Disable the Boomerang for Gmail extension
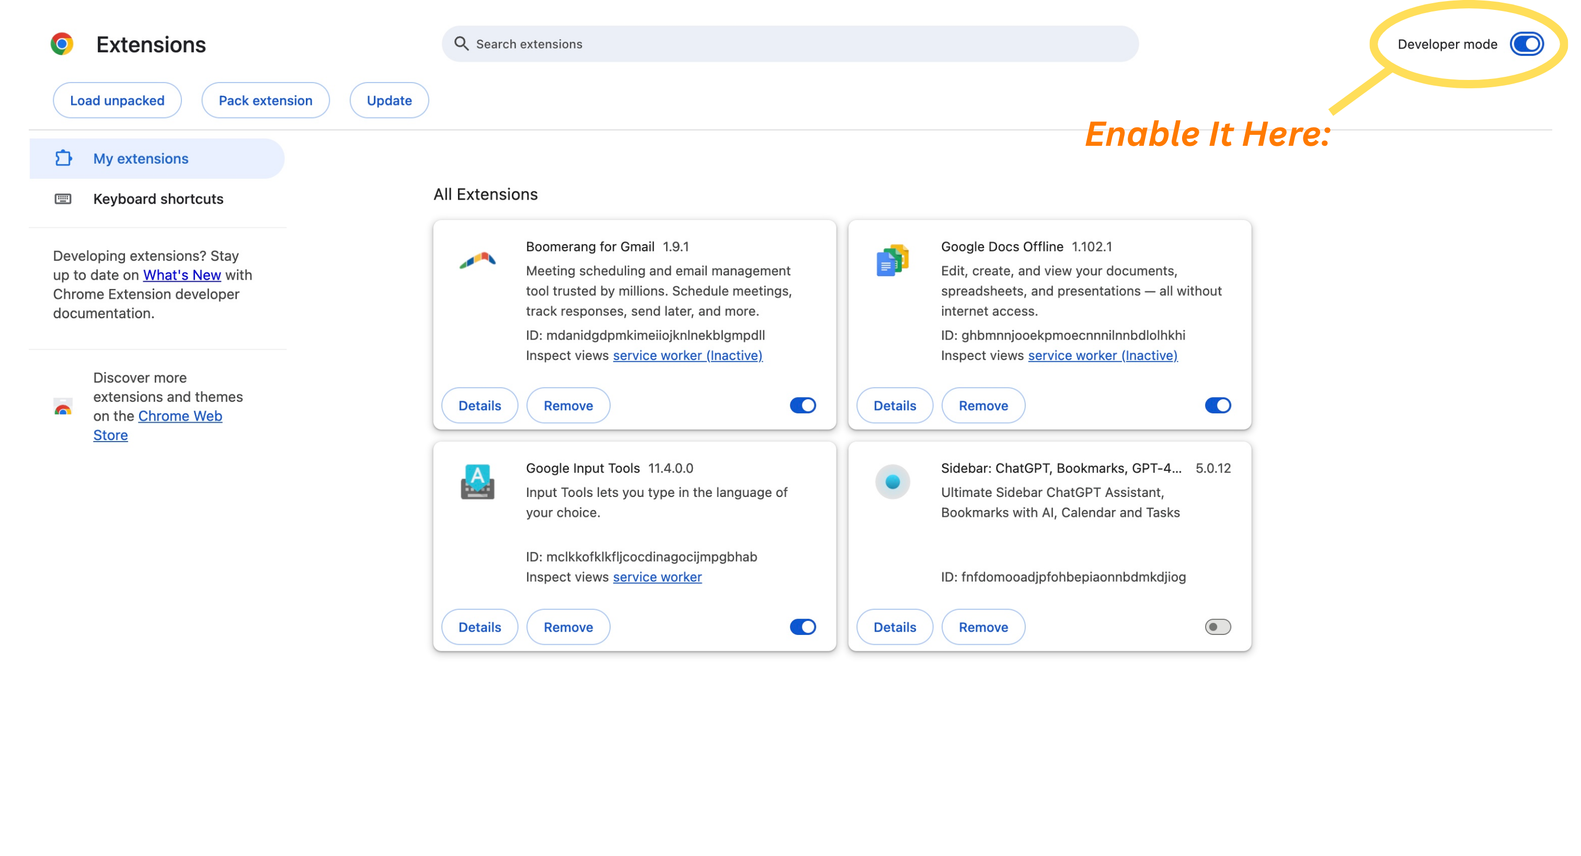 [802, 406]
